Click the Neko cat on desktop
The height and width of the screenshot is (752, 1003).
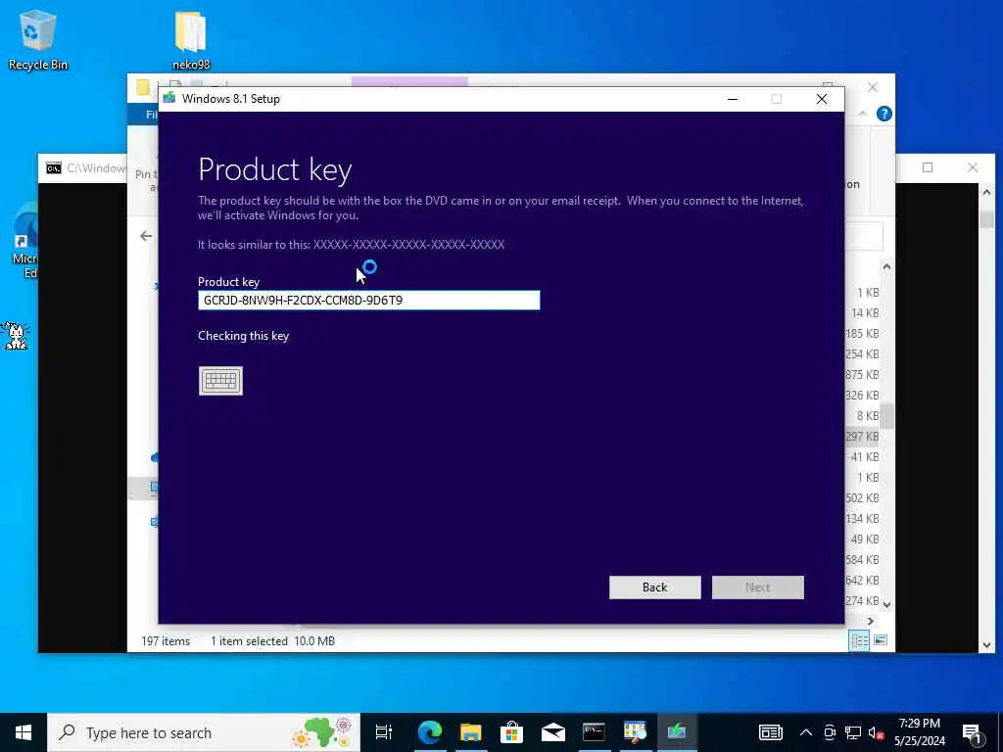15,335
